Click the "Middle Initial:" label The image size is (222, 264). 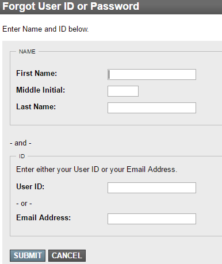point(41,90)
